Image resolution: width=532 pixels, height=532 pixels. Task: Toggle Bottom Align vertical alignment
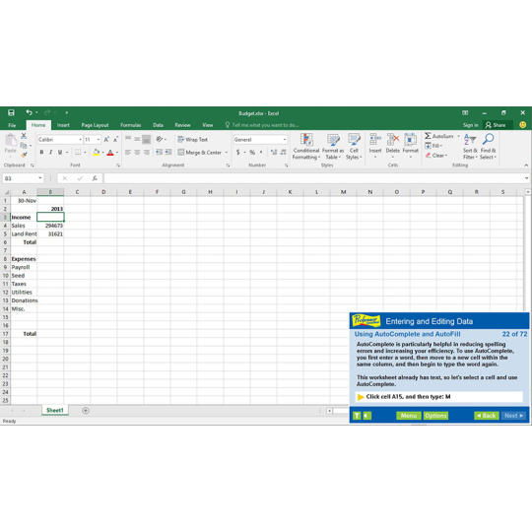tap(146, 139)
